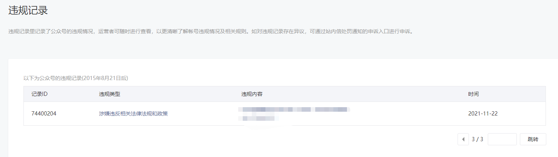Click the 3 / 3 page indicator
Image resolution: width=558 pixels, height=157 pixels.
(478, 139)
